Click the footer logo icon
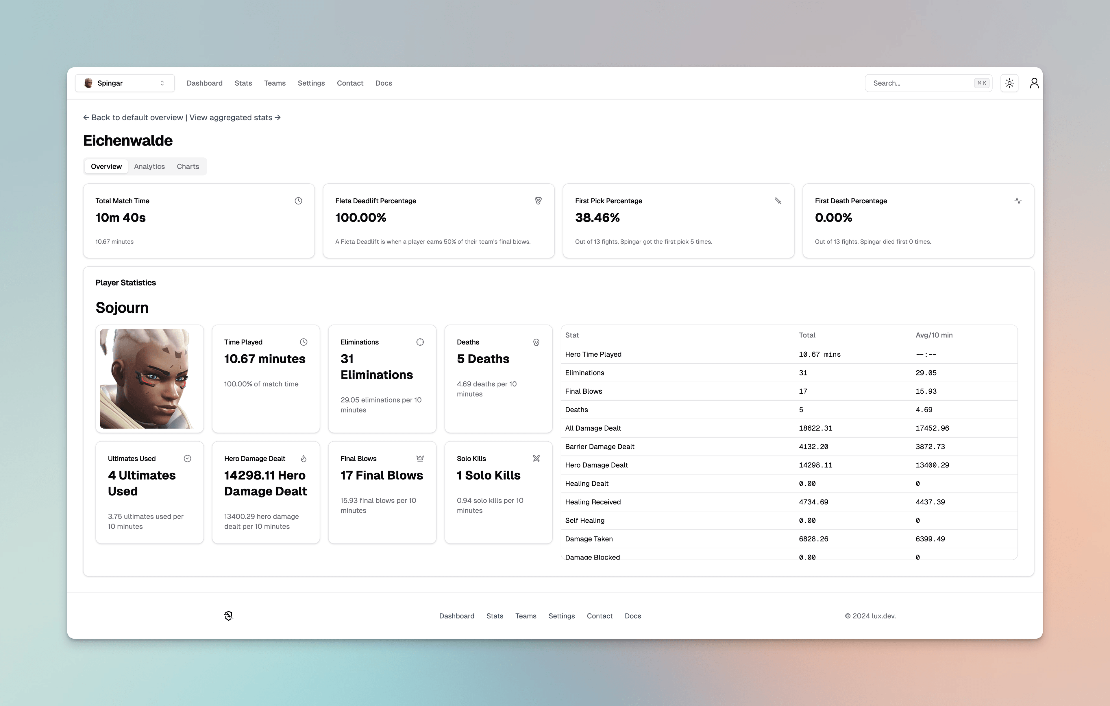 point(229,616)
